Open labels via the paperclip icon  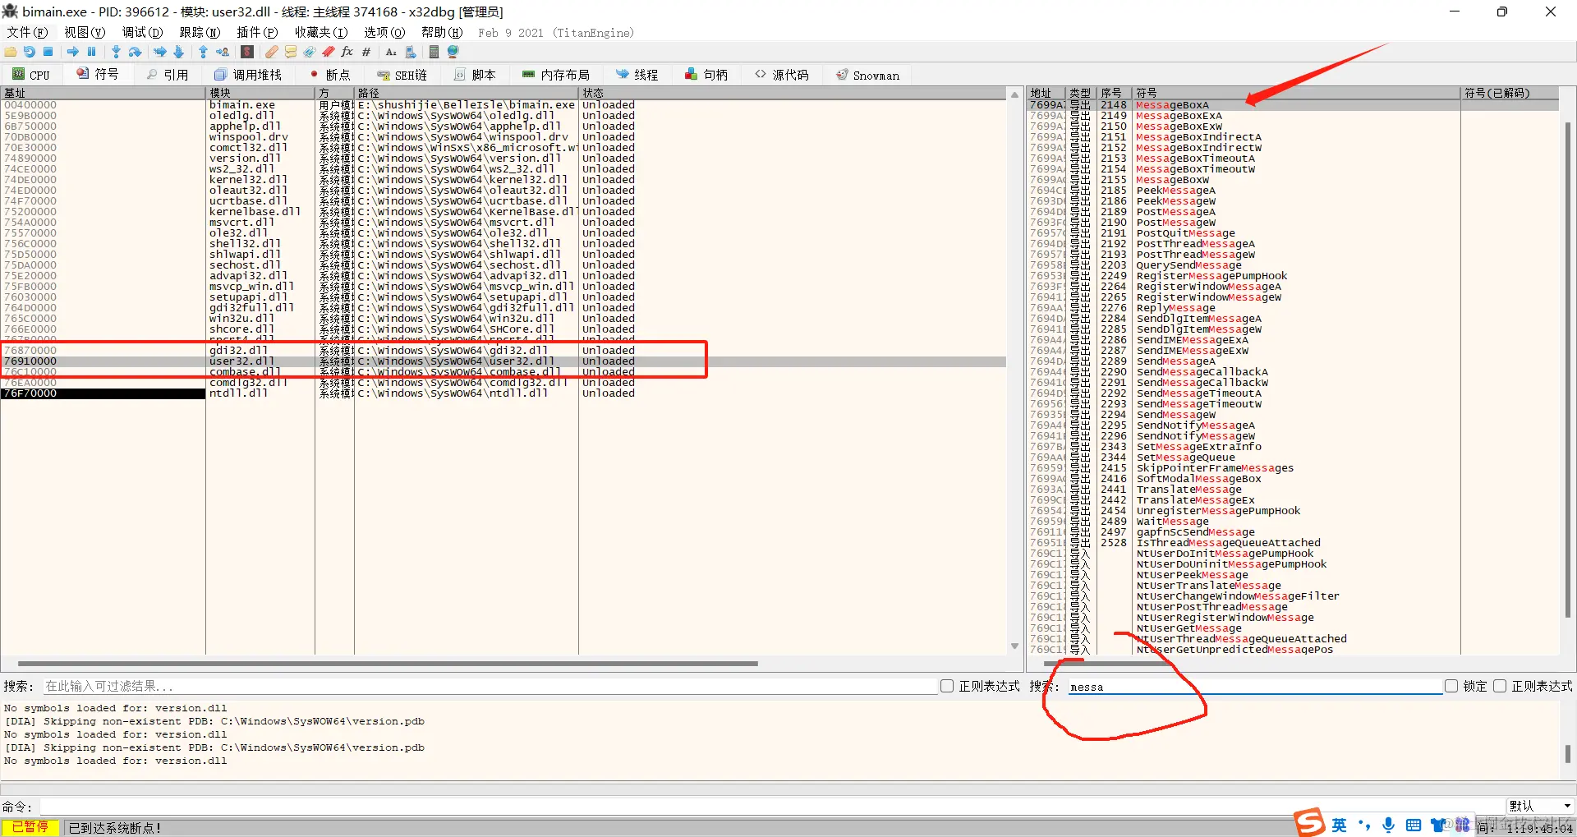310,52
